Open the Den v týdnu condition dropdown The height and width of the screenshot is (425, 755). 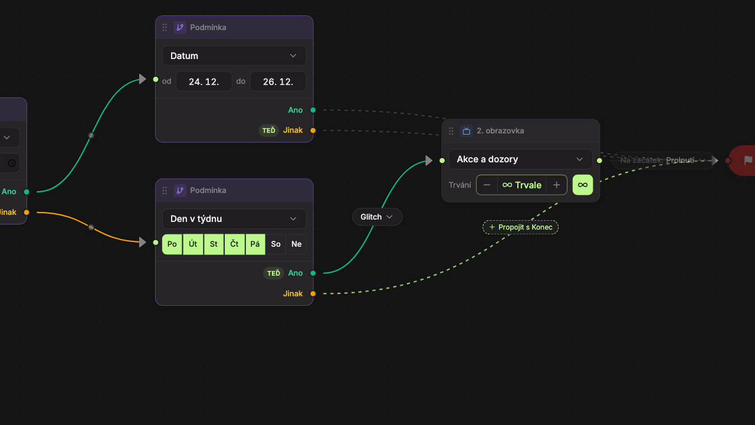click(x=234, y=218)
